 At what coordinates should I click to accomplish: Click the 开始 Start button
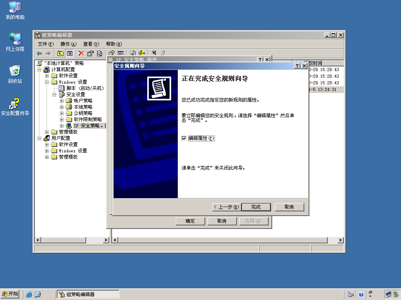pos(10,294)
